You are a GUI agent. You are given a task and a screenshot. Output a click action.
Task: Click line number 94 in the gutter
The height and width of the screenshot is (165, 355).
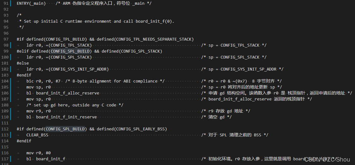6,21
